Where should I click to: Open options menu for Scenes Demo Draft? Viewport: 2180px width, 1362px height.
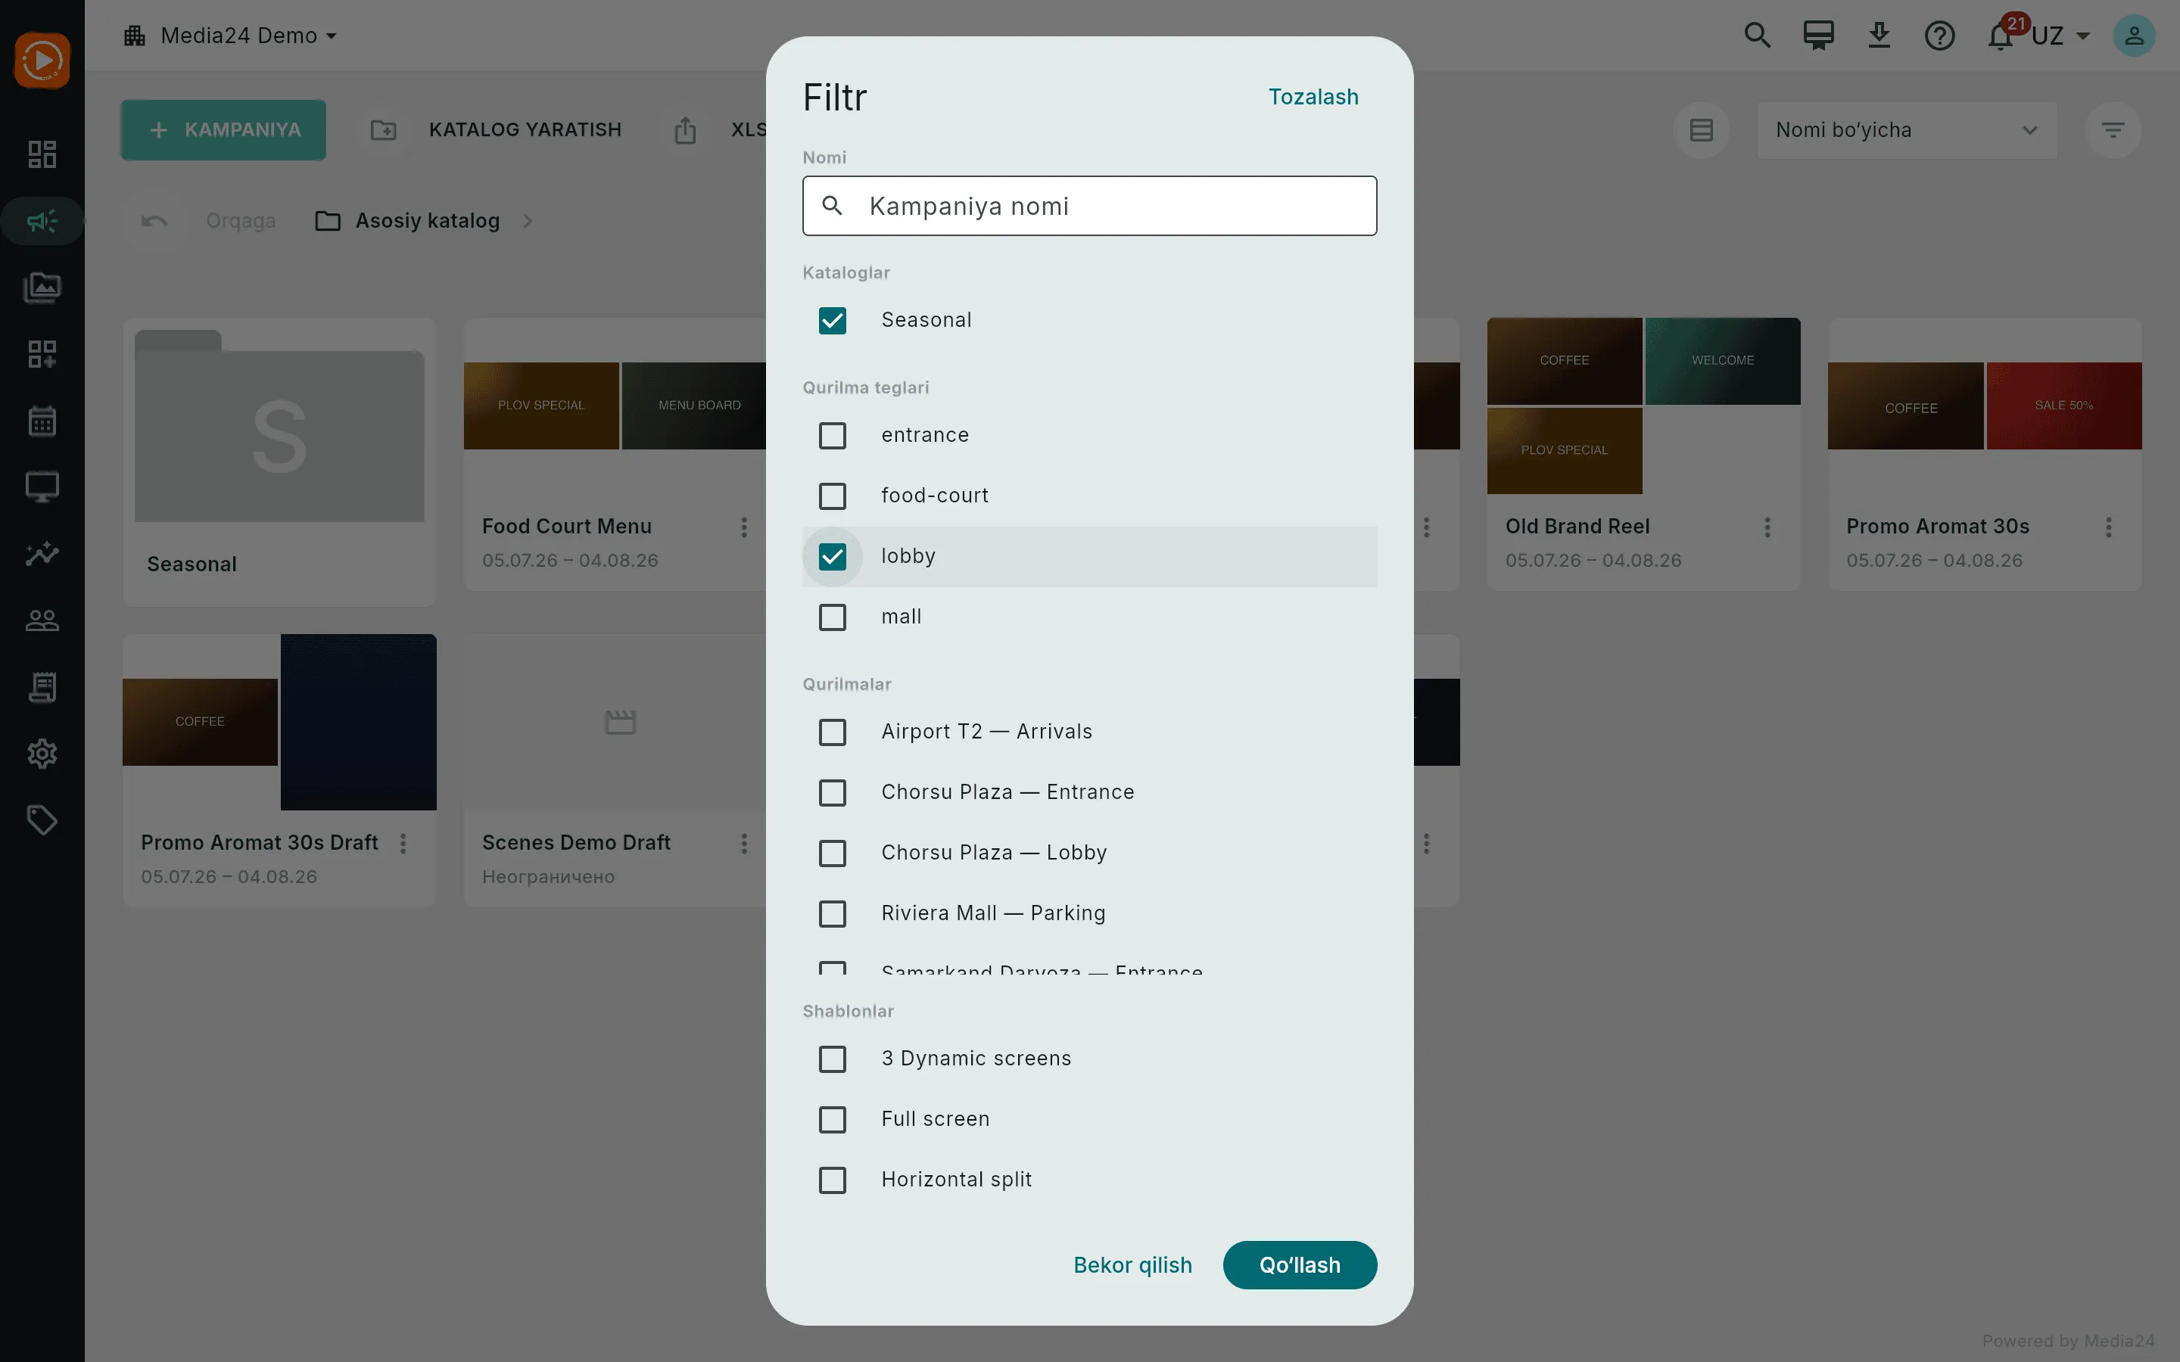tap(744, 843)
